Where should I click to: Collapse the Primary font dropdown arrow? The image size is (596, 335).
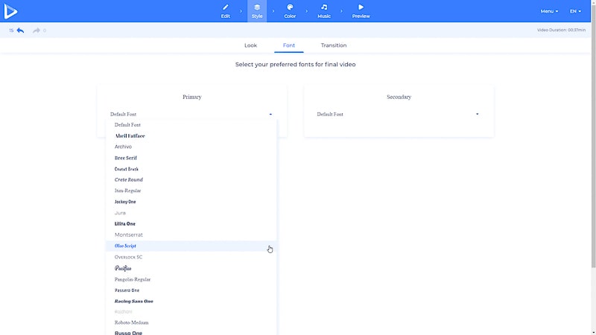(x=270, y=115)
